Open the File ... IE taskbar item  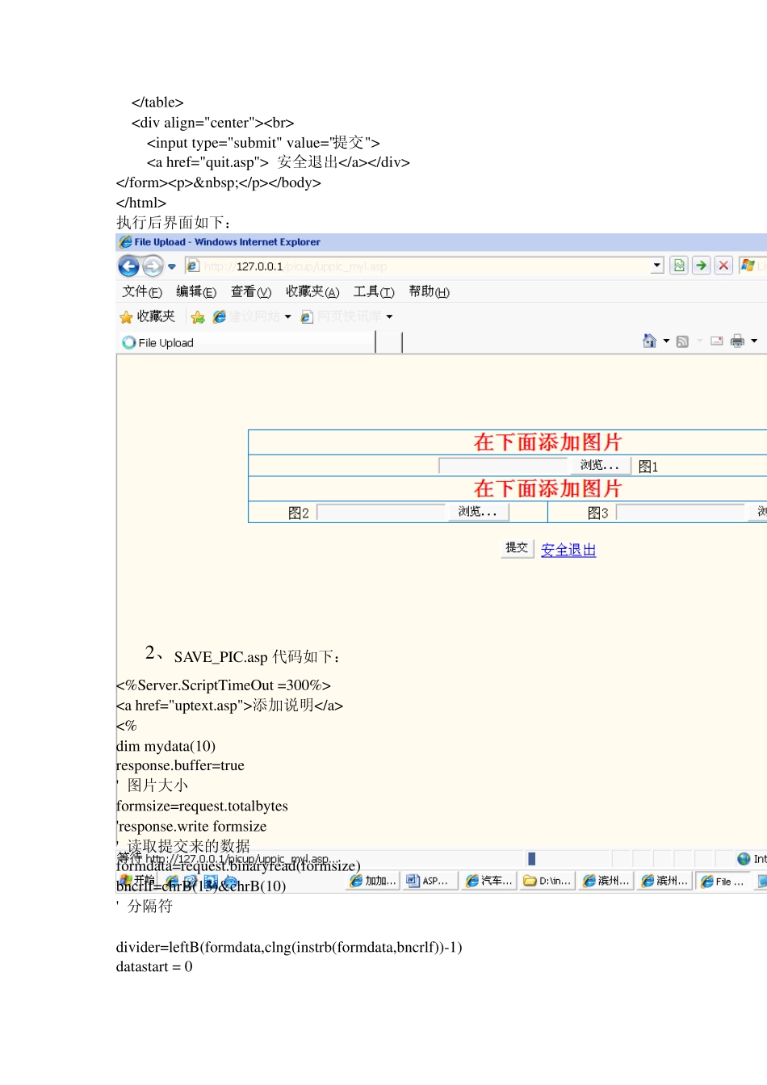pyautogui.click(x=723, y=881)
